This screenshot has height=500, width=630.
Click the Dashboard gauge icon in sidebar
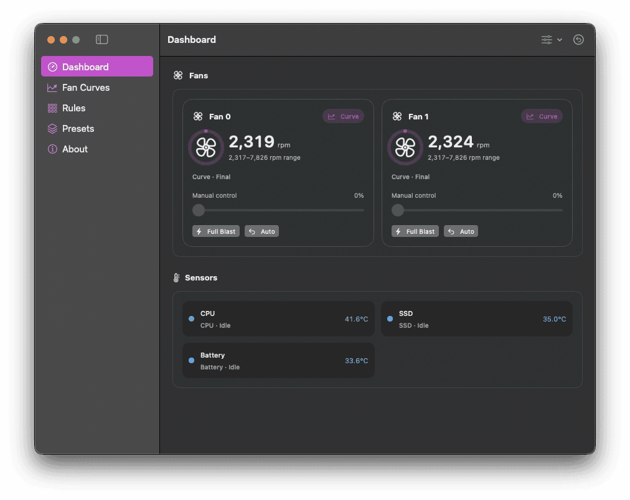tap(52, 67)
